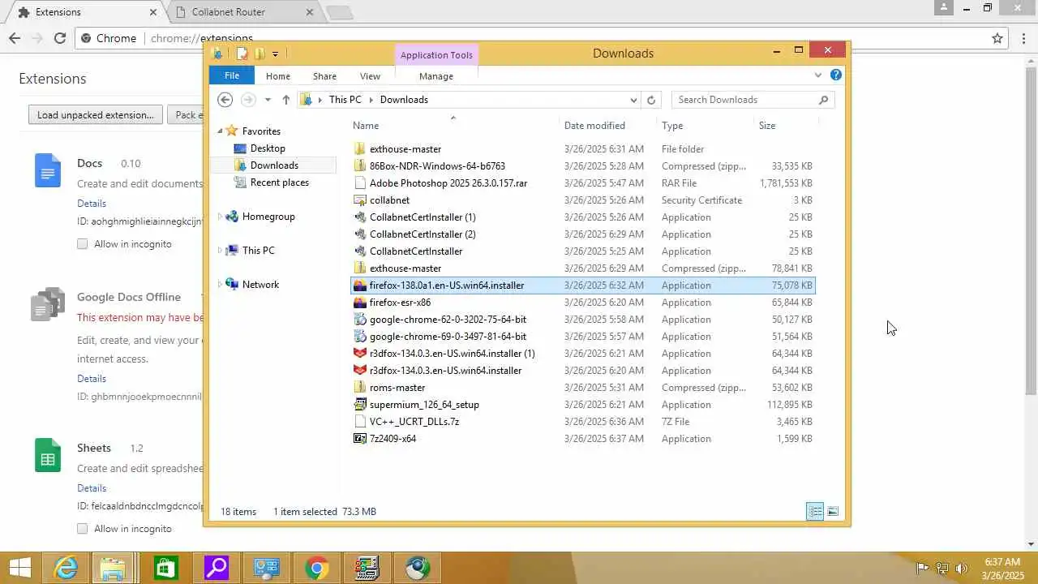The image size is (1038, 584).
Task: Switch to Large icons view using status bar icon
Action: (833, 511)
